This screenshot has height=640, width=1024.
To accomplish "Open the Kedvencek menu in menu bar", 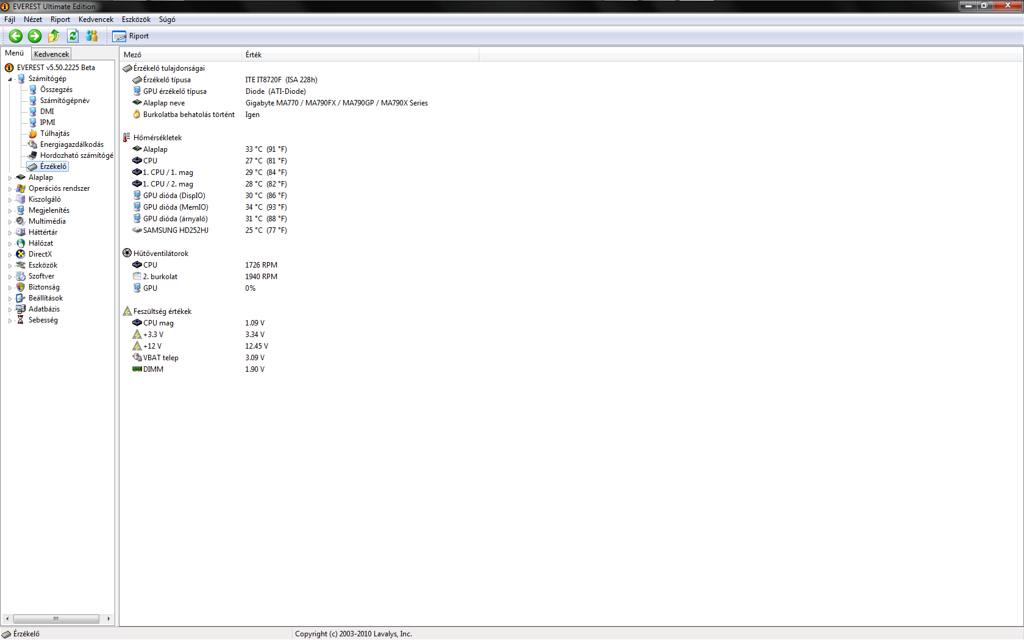I will [x=96, y=20].
